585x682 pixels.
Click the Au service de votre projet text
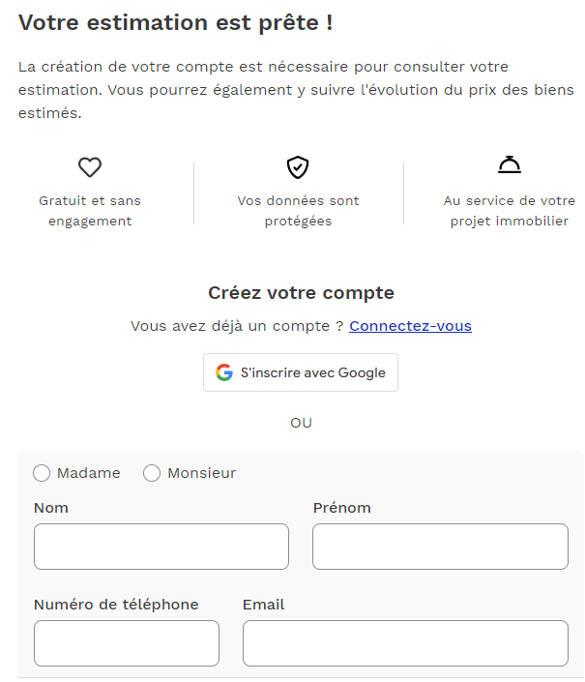[510, 211]
